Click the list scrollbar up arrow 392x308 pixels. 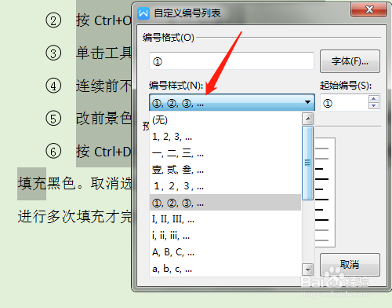(x=308, y=119)
